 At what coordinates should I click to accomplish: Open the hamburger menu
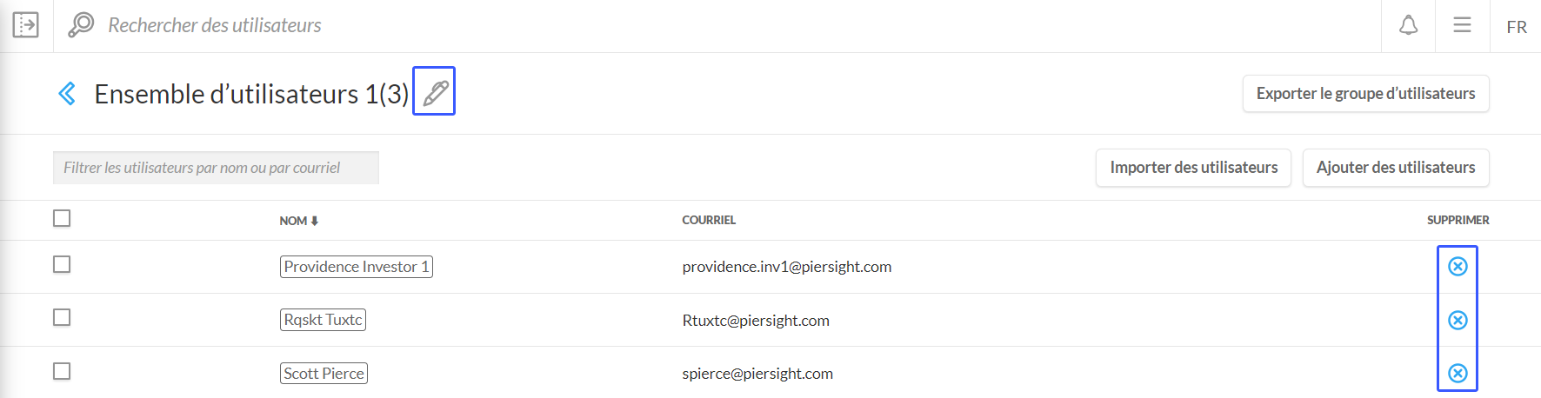pos(1462,25)
